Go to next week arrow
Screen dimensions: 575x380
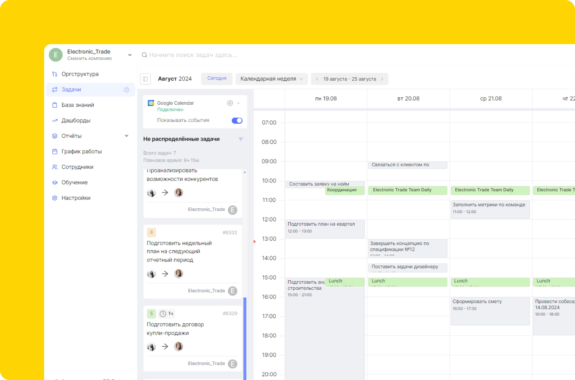coord(382,79)
